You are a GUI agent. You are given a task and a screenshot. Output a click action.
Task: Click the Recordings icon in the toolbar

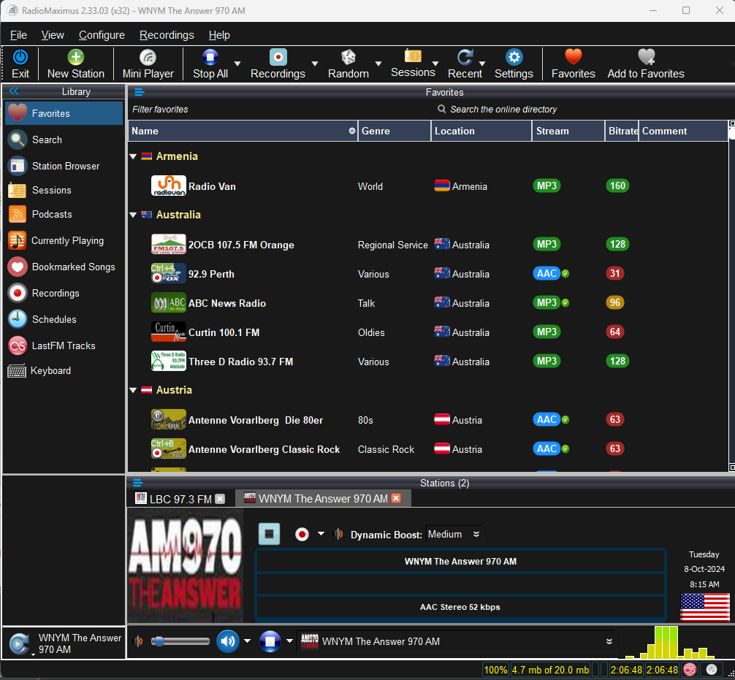click(278, 57)
